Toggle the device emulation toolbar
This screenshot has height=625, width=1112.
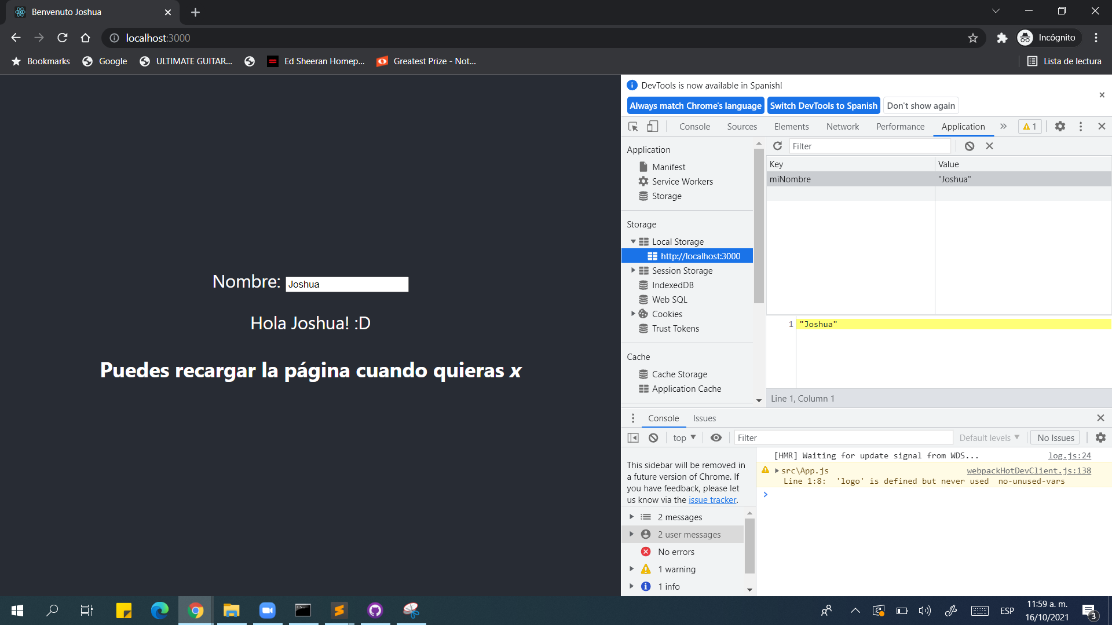tap(652, 126)
